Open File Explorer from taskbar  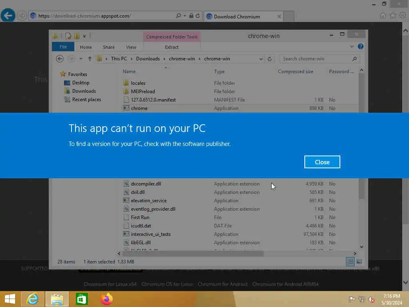(x=57, y=299)
